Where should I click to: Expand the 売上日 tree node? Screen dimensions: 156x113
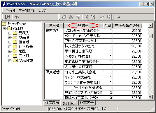coord(10,56)
